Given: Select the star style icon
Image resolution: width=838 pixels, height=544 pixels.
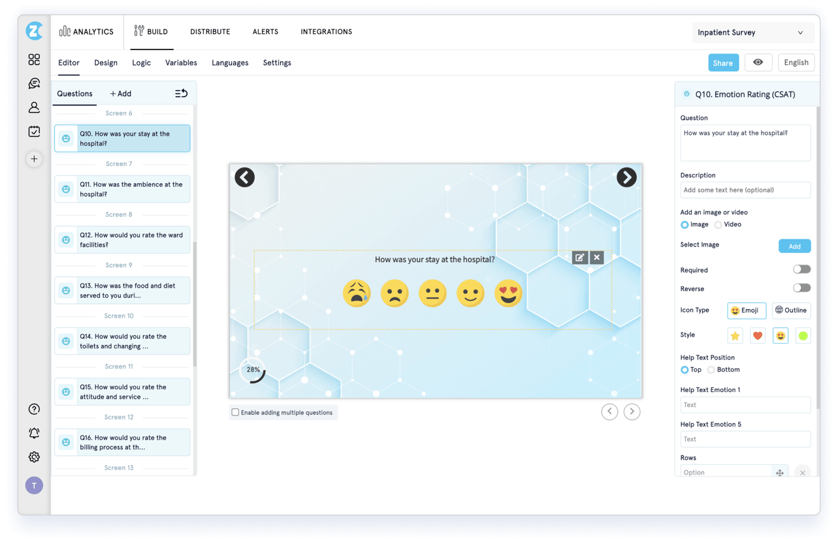Looking at the screenshot, I should click(x=735, y=336).
